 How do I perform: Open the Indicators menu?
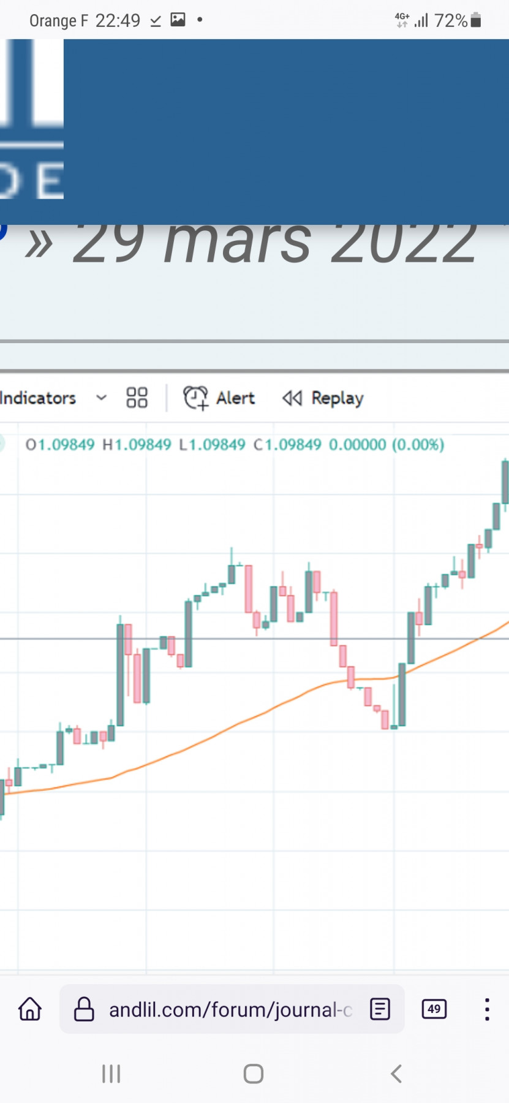pyautogui.click(x=38, y=398)
